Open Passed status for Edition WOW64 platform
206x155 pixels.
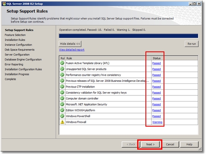click(157, 110)
